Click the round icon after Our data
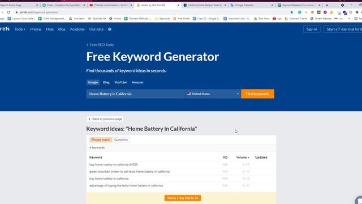The image size is (362, 204). pyautogui.click(x=110, y=29)
